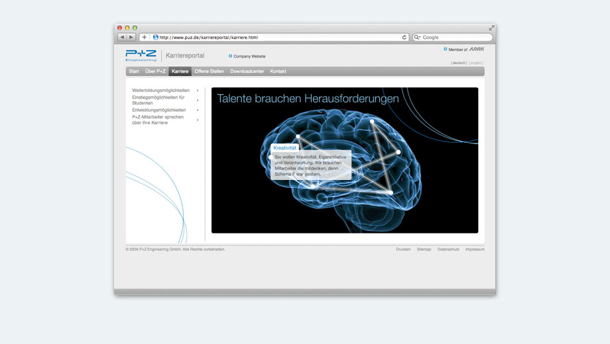Click the P+Z Engineering logo
Screen dimensions: 610x344
tap(141, 56)
